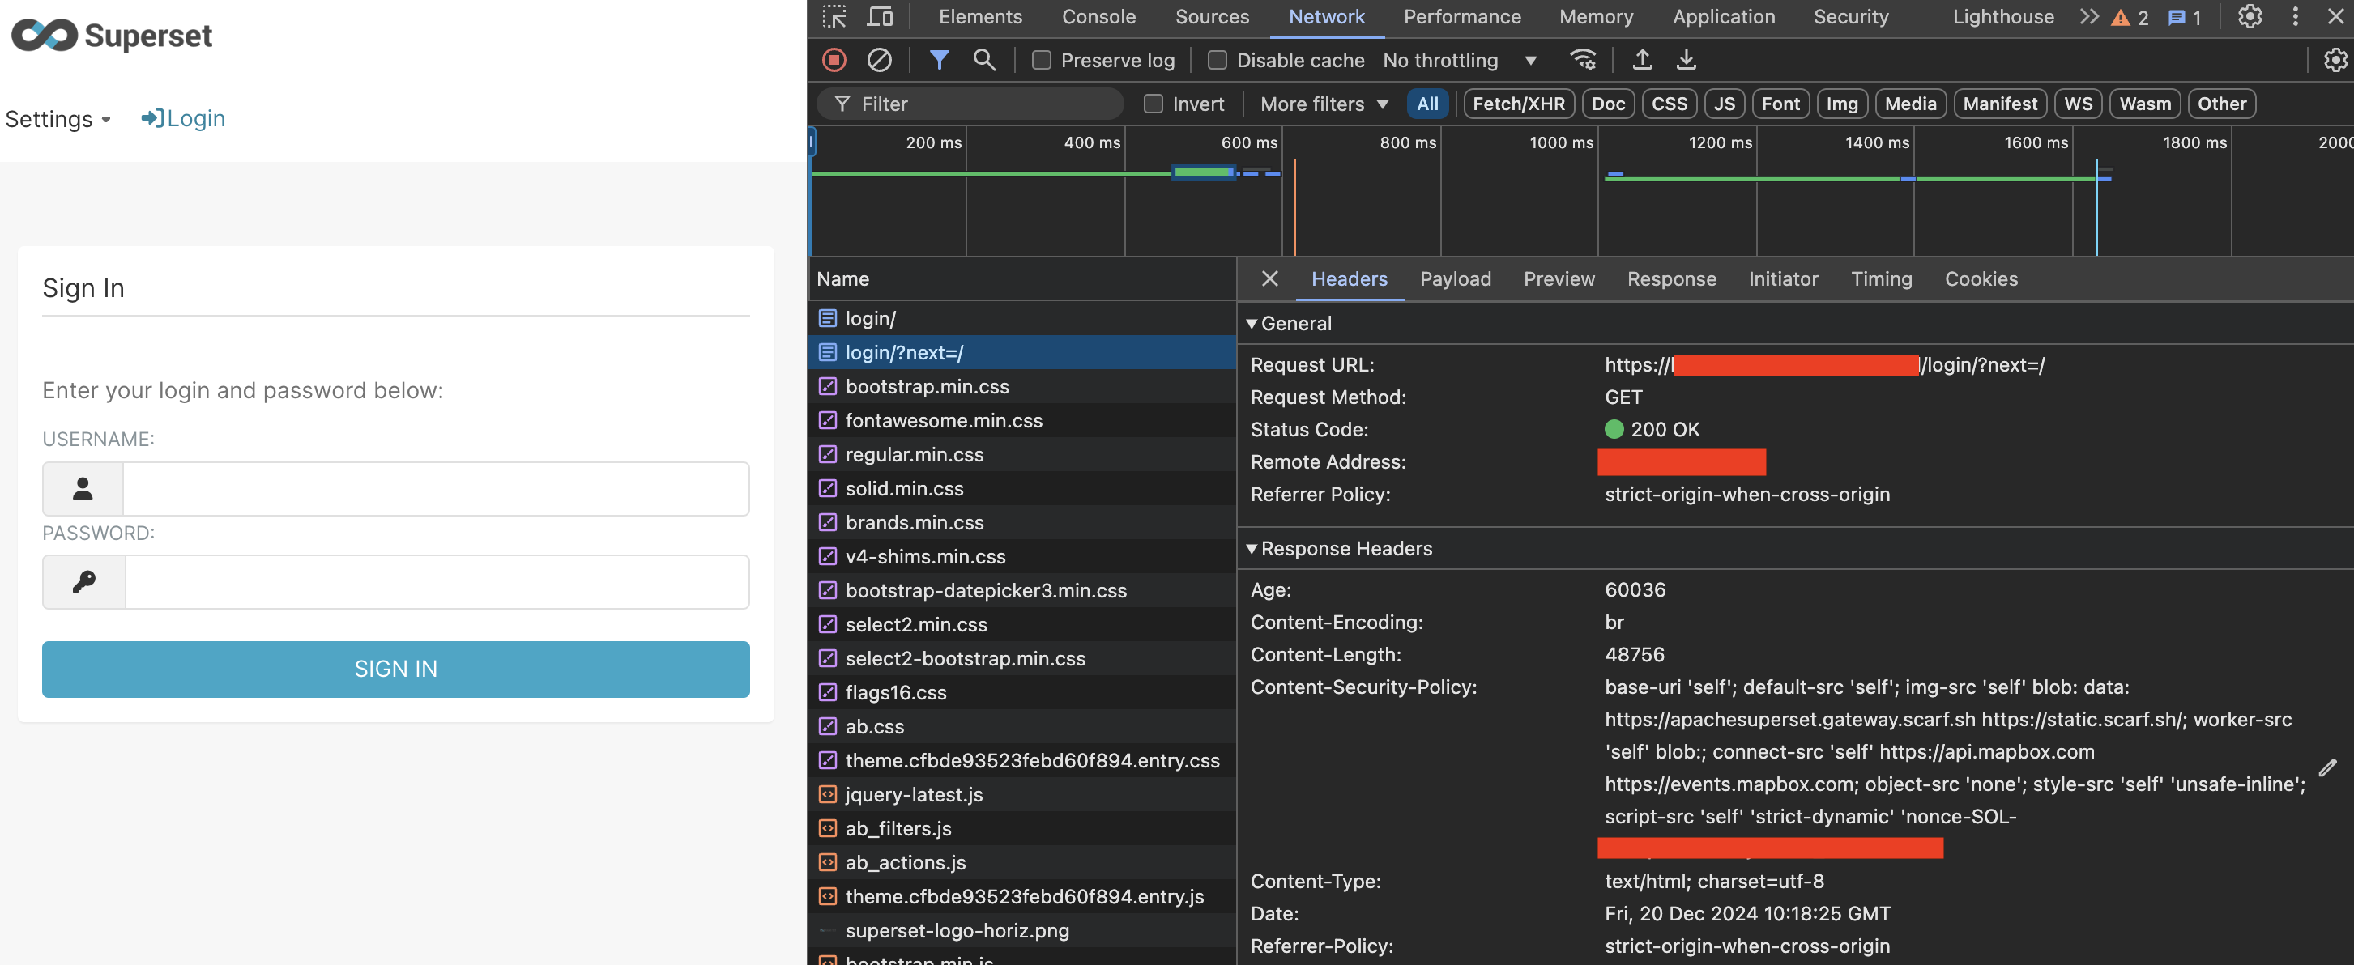Click the PASSWORD input field
Image resolution: width=2354 pixels, height=965 pixels.
[x=437, y=581]
